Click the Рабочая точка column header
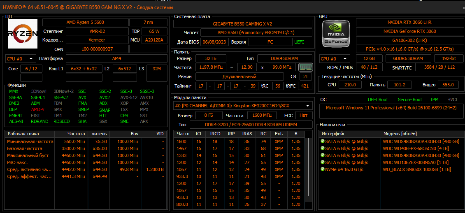Image resolution: width=465 pixels, height=213 pixels. click(x=30, y=134)
